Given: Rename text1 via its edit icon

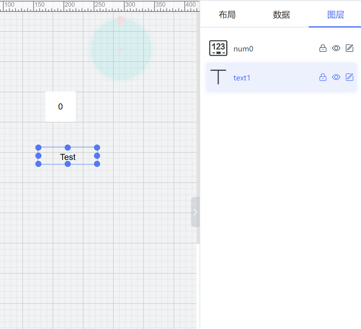Looking at the screenshot, I should (x=349, y=77).
